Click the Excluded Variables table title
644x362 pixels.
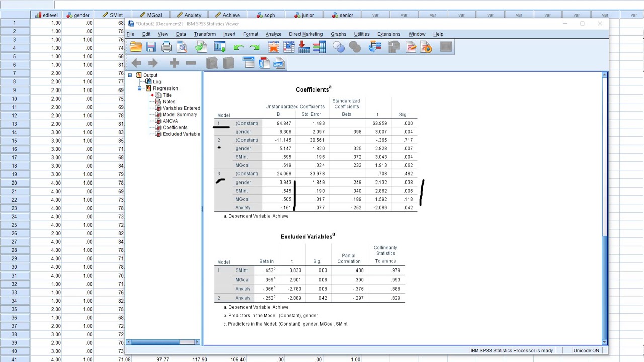307,236
